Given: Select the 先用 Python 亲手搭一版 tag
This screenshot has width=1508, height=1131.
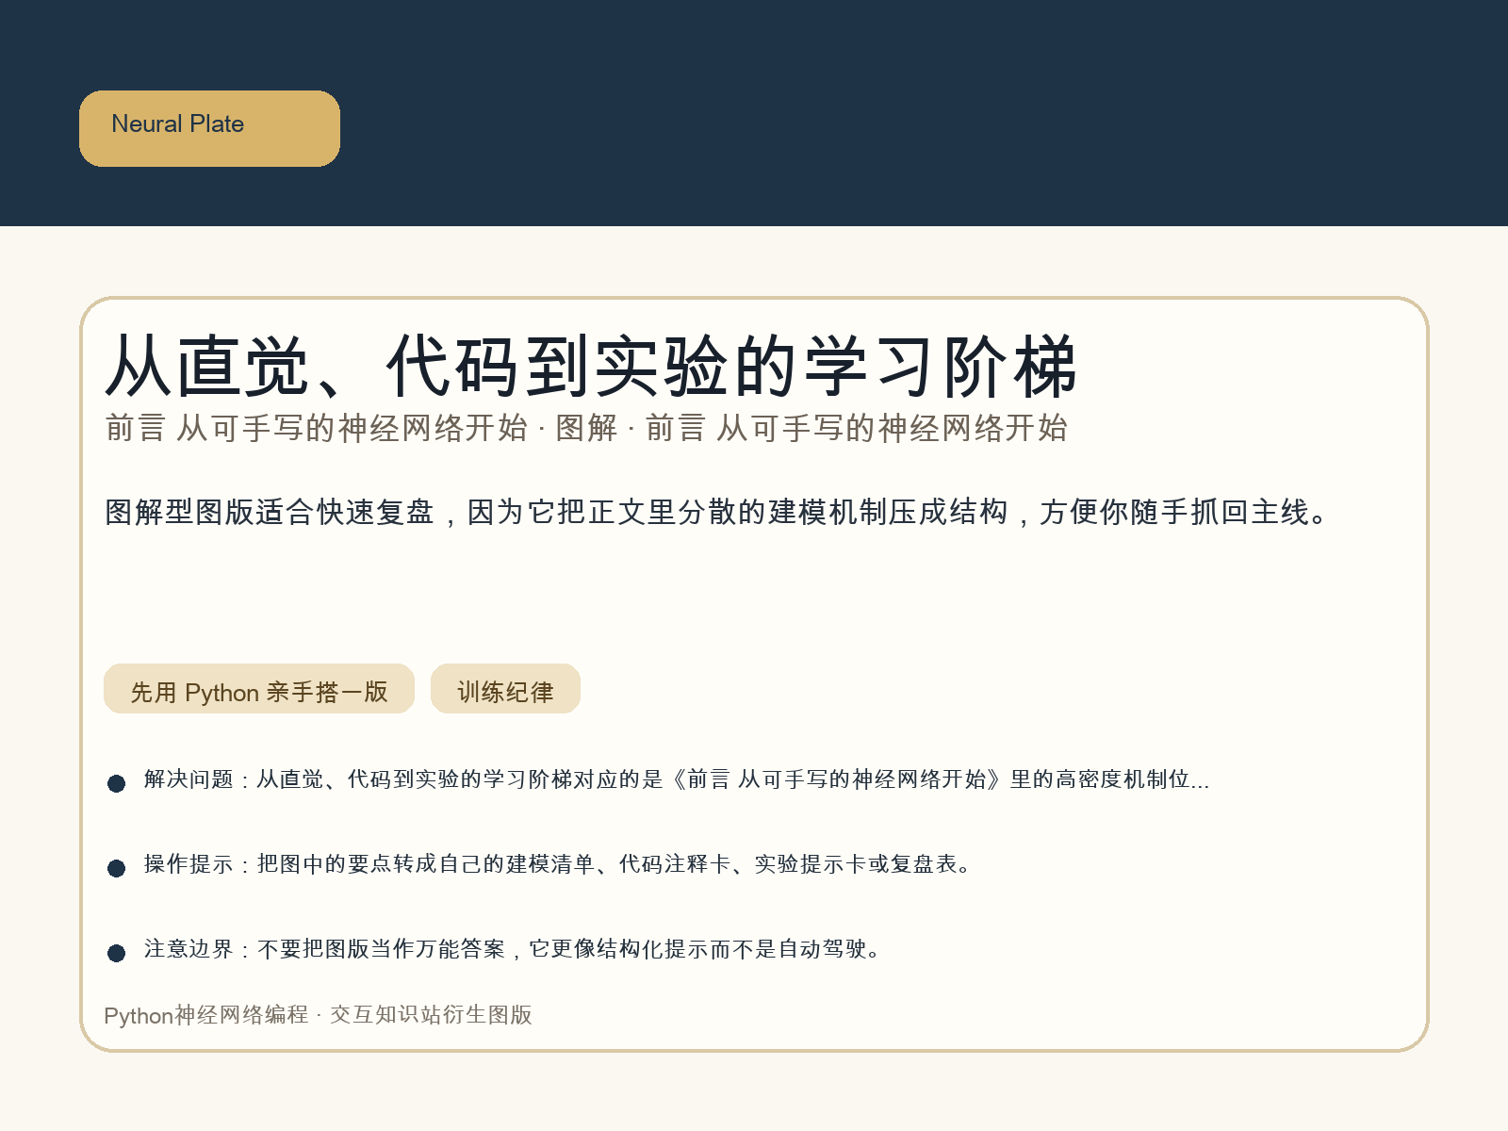Looking at the screenshot, I should (259, 689).
